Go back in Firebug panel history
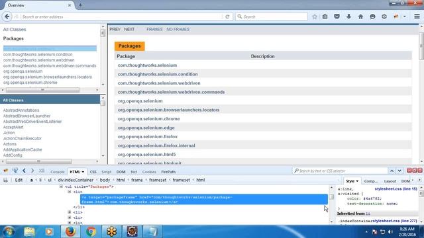Image resolution: width=424 pixels, height=238 pixels. (24, 171)
